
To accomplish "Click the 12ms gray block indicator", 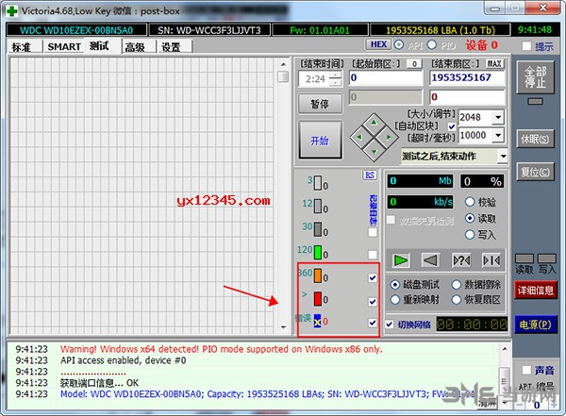I will click(318, 207).
